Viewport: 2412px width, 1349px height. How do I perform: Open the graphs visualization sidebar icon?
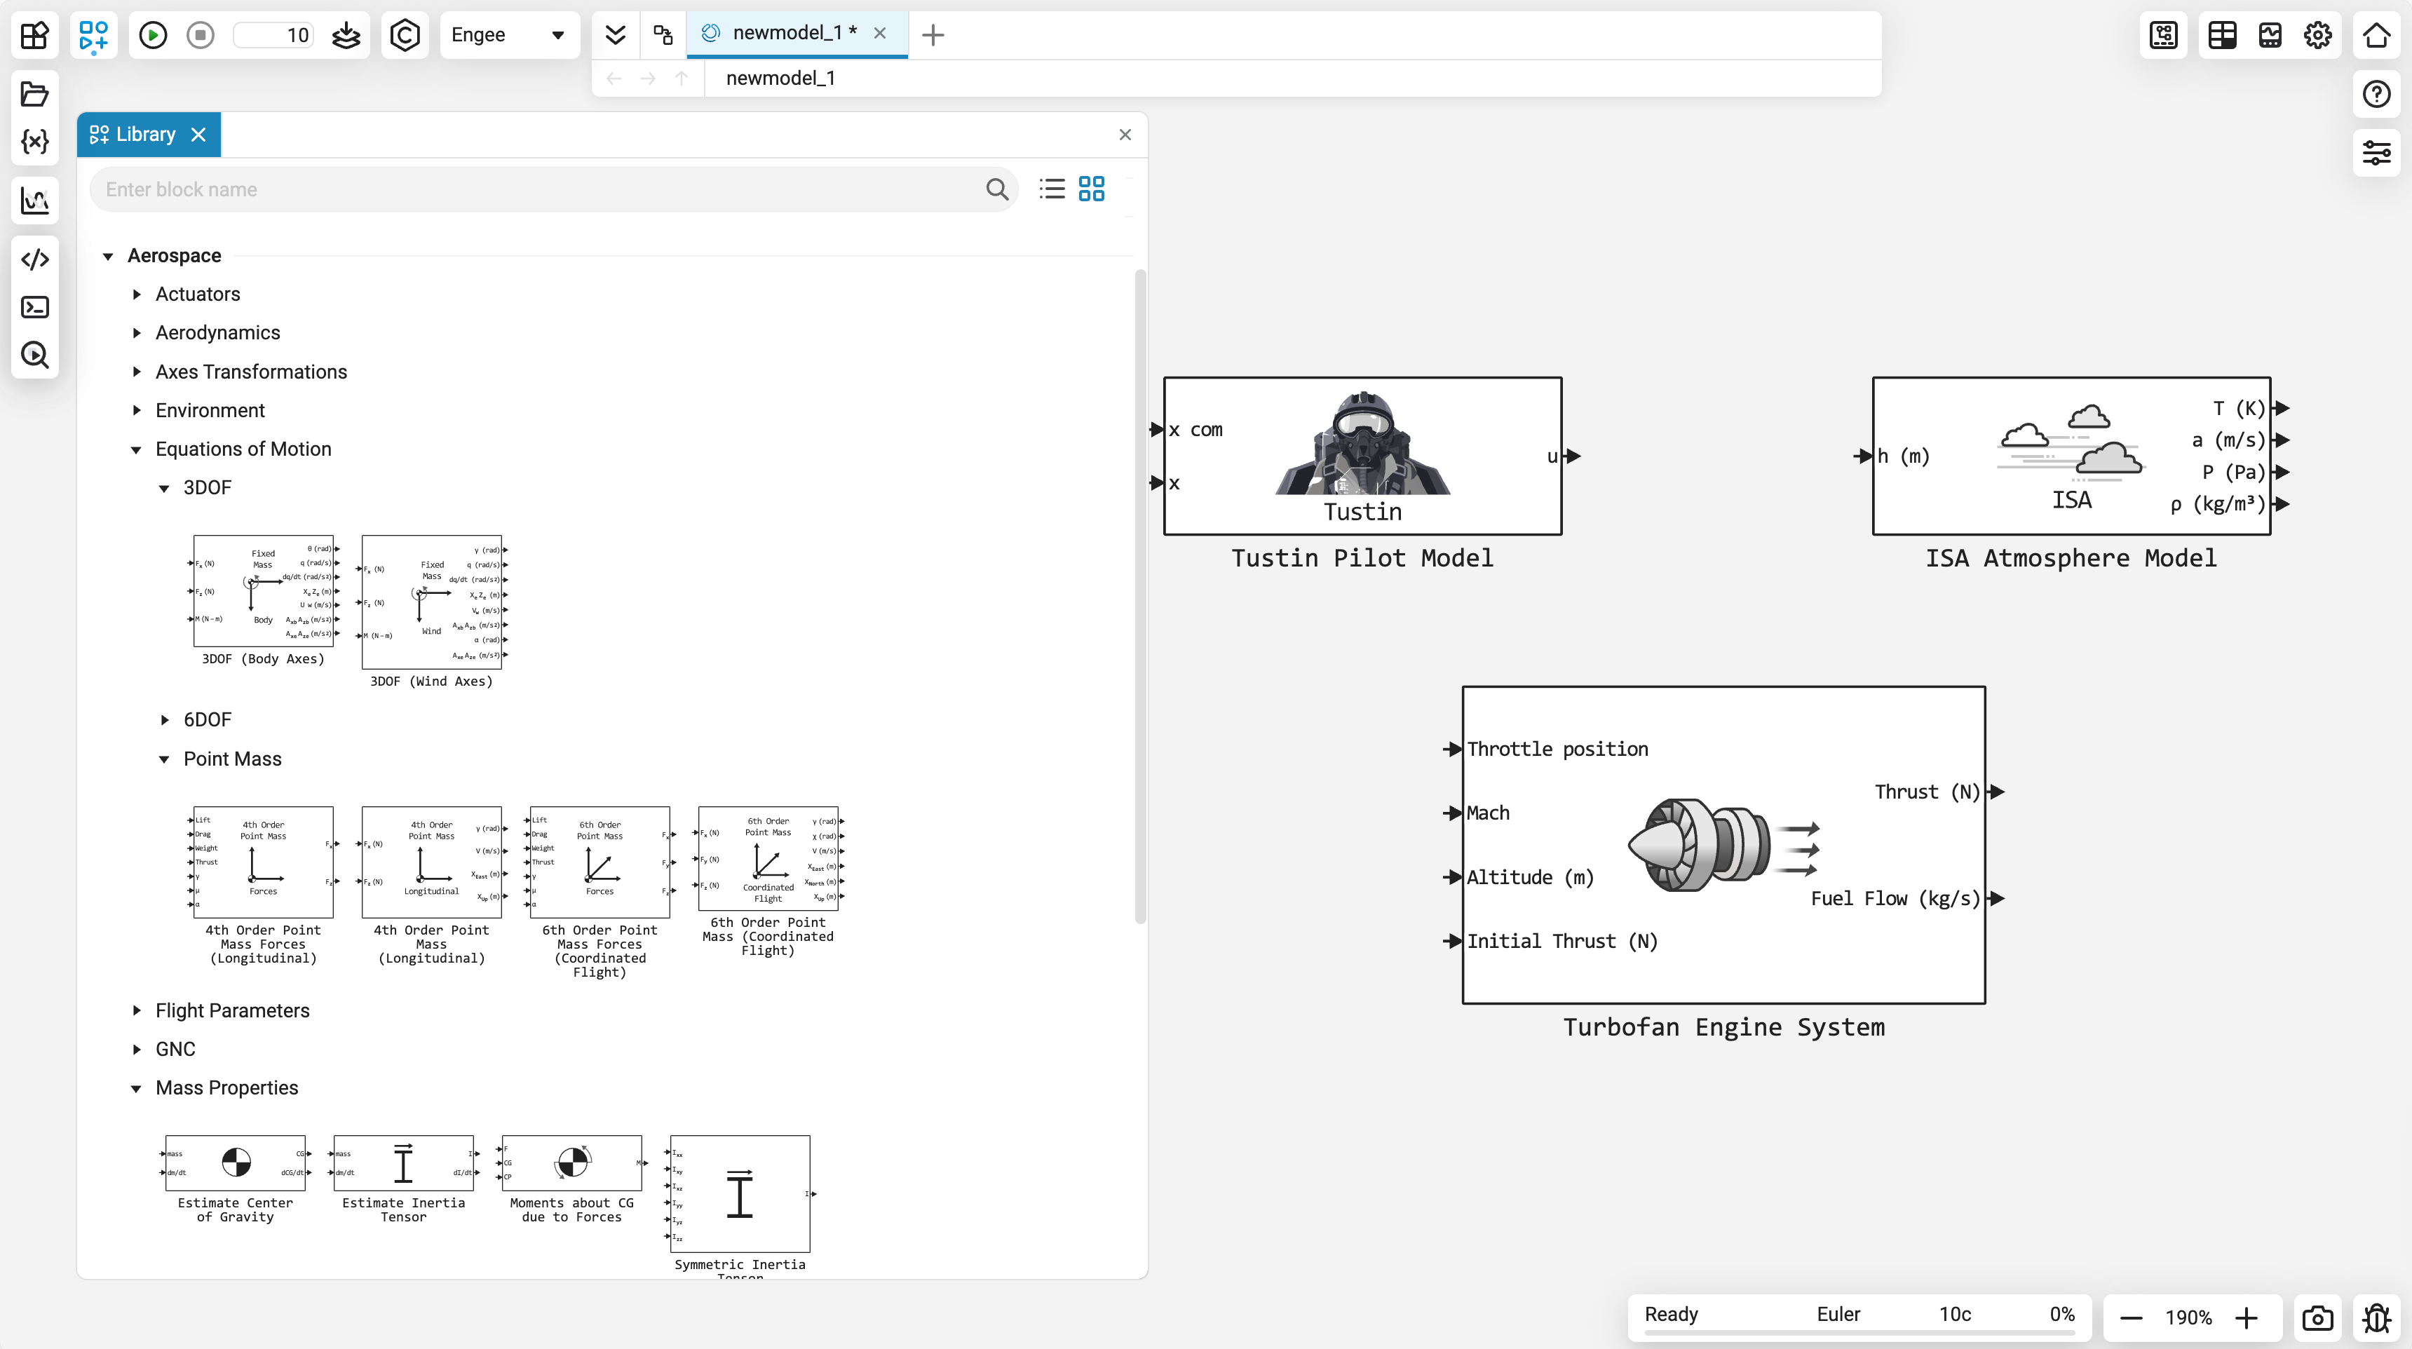[34, 201]
